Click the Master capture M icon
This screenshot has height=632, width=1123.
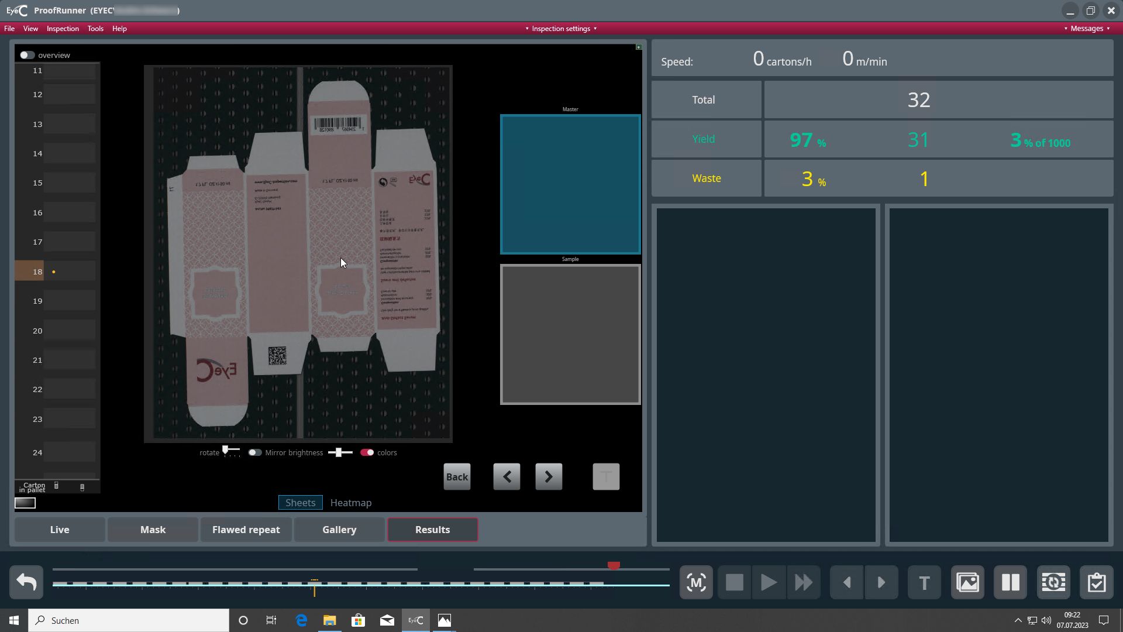pos(696,582)
